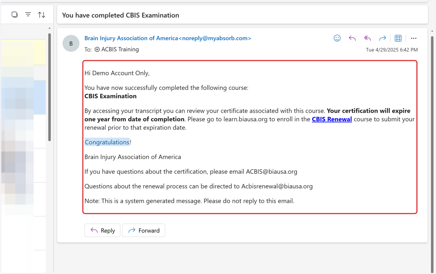Click the reading pane scroll up arrow

pyautogui.click(x=432, y=31)
